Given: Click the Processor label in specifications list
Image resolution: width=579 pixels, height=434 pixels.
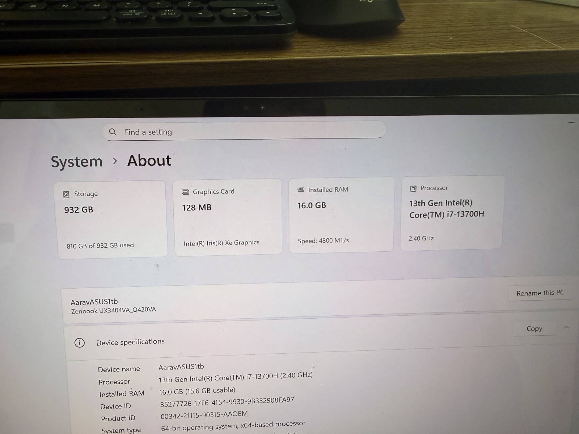Looking at the screenshot, I should coord(114,382).
